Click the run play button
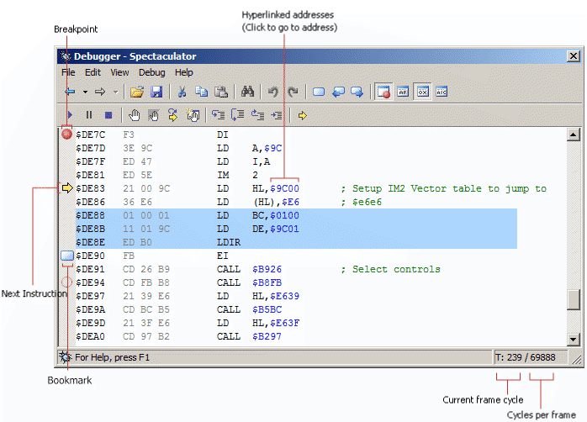 pyautogui.click(x=70, y=115)
